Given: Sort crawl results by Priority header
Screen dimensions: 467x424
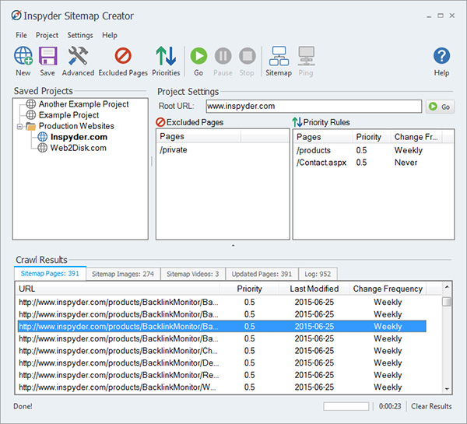Looking at the screenshot, I should (250, 289).
